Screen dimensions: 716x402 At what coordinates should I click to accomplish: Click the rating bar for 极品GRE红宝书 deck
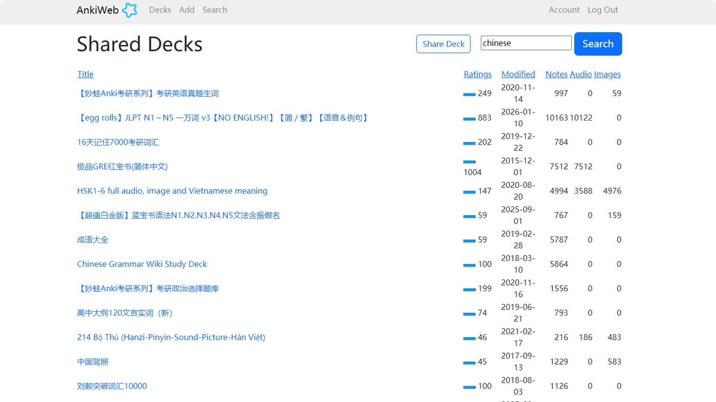469,162
